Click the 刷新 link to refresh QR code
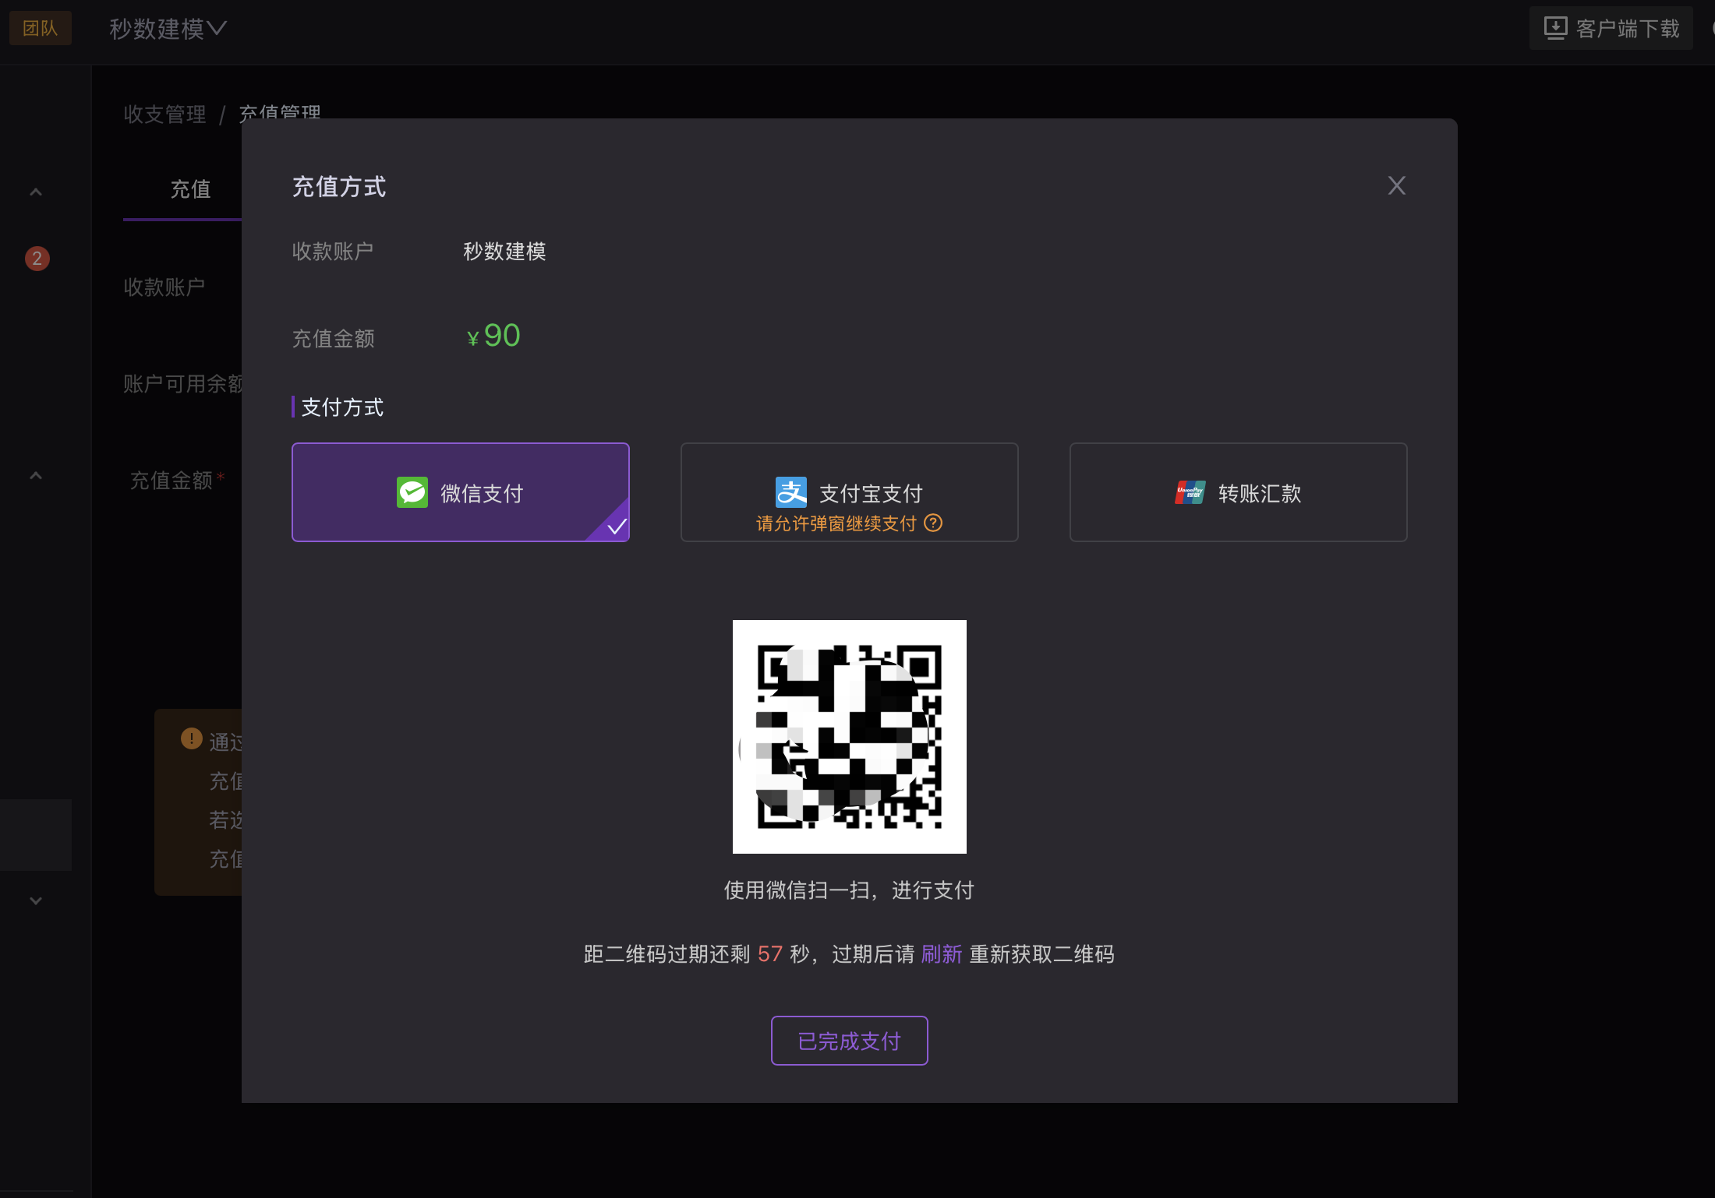This screenshot has width=1715, height=1198. [942, 954]
